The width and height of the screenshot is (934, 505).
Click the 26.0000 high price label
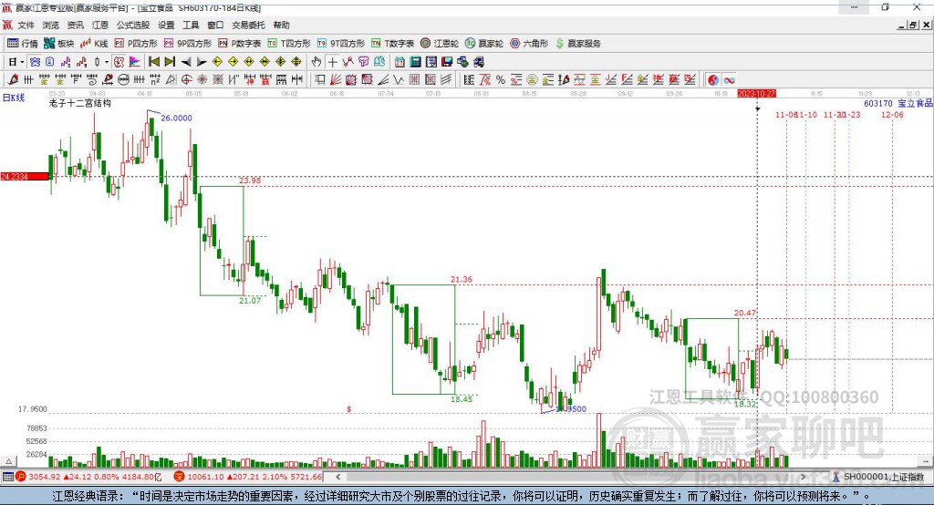coord(176,118)
